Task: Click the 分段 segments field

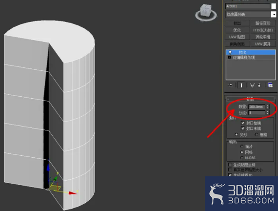Action: (x=257, y=113)
